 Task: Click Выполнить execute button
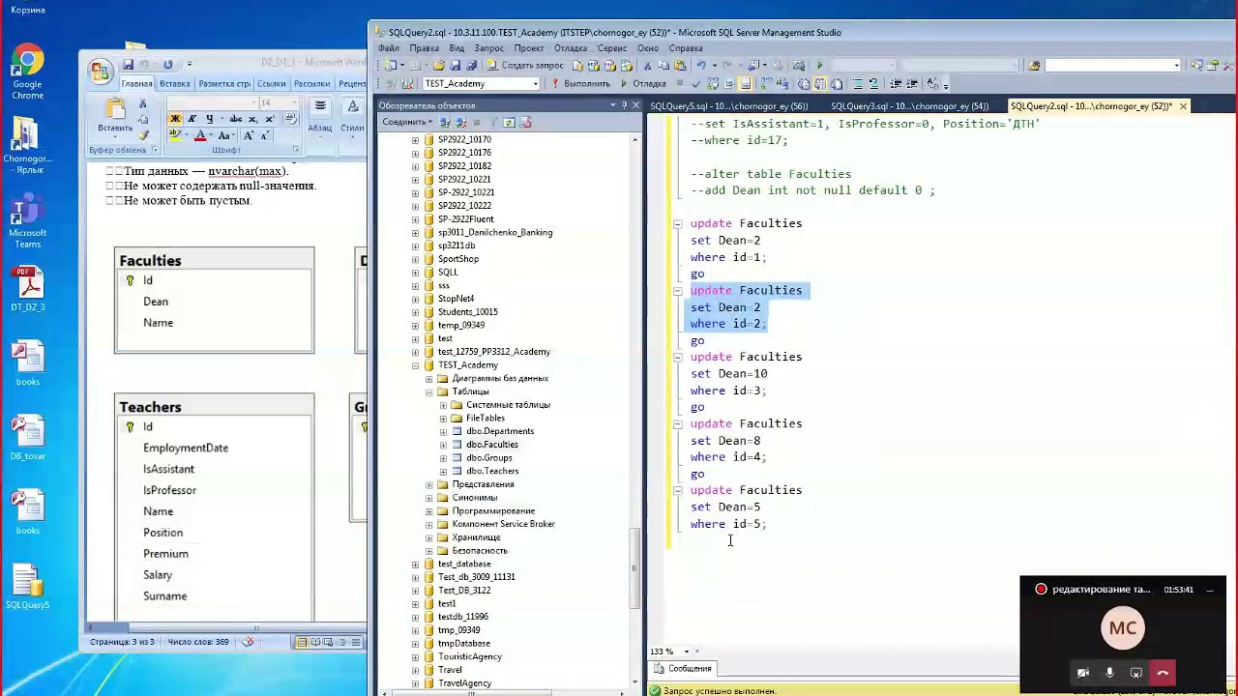coord(581,84)
